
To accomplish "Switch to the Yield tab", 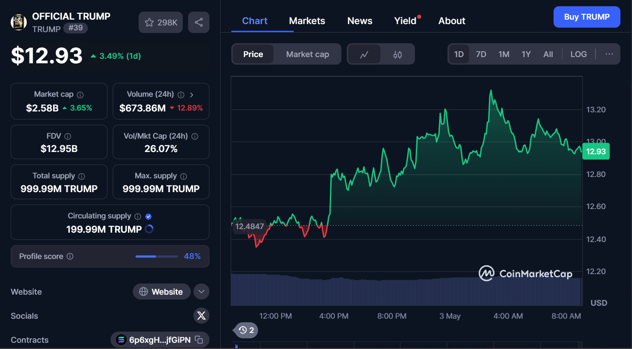I will [x=406, y=21].
